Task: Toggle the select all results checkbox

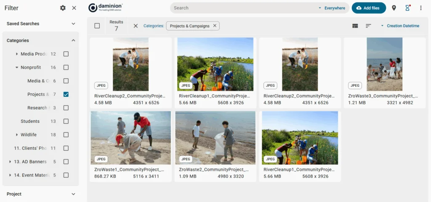Action: 97,26
